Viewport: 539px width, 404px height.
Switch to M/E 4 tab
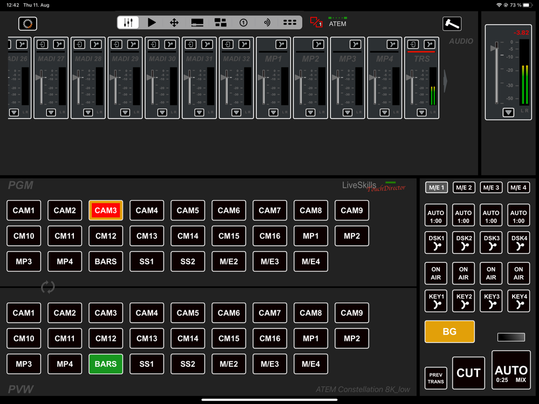pos(519,187)
